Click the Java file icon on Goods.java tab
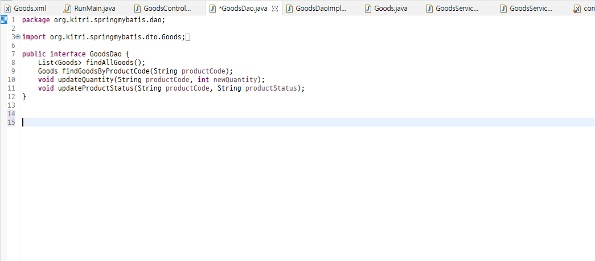This screenshot has height=261, width=595. click(x=368, y=9)
